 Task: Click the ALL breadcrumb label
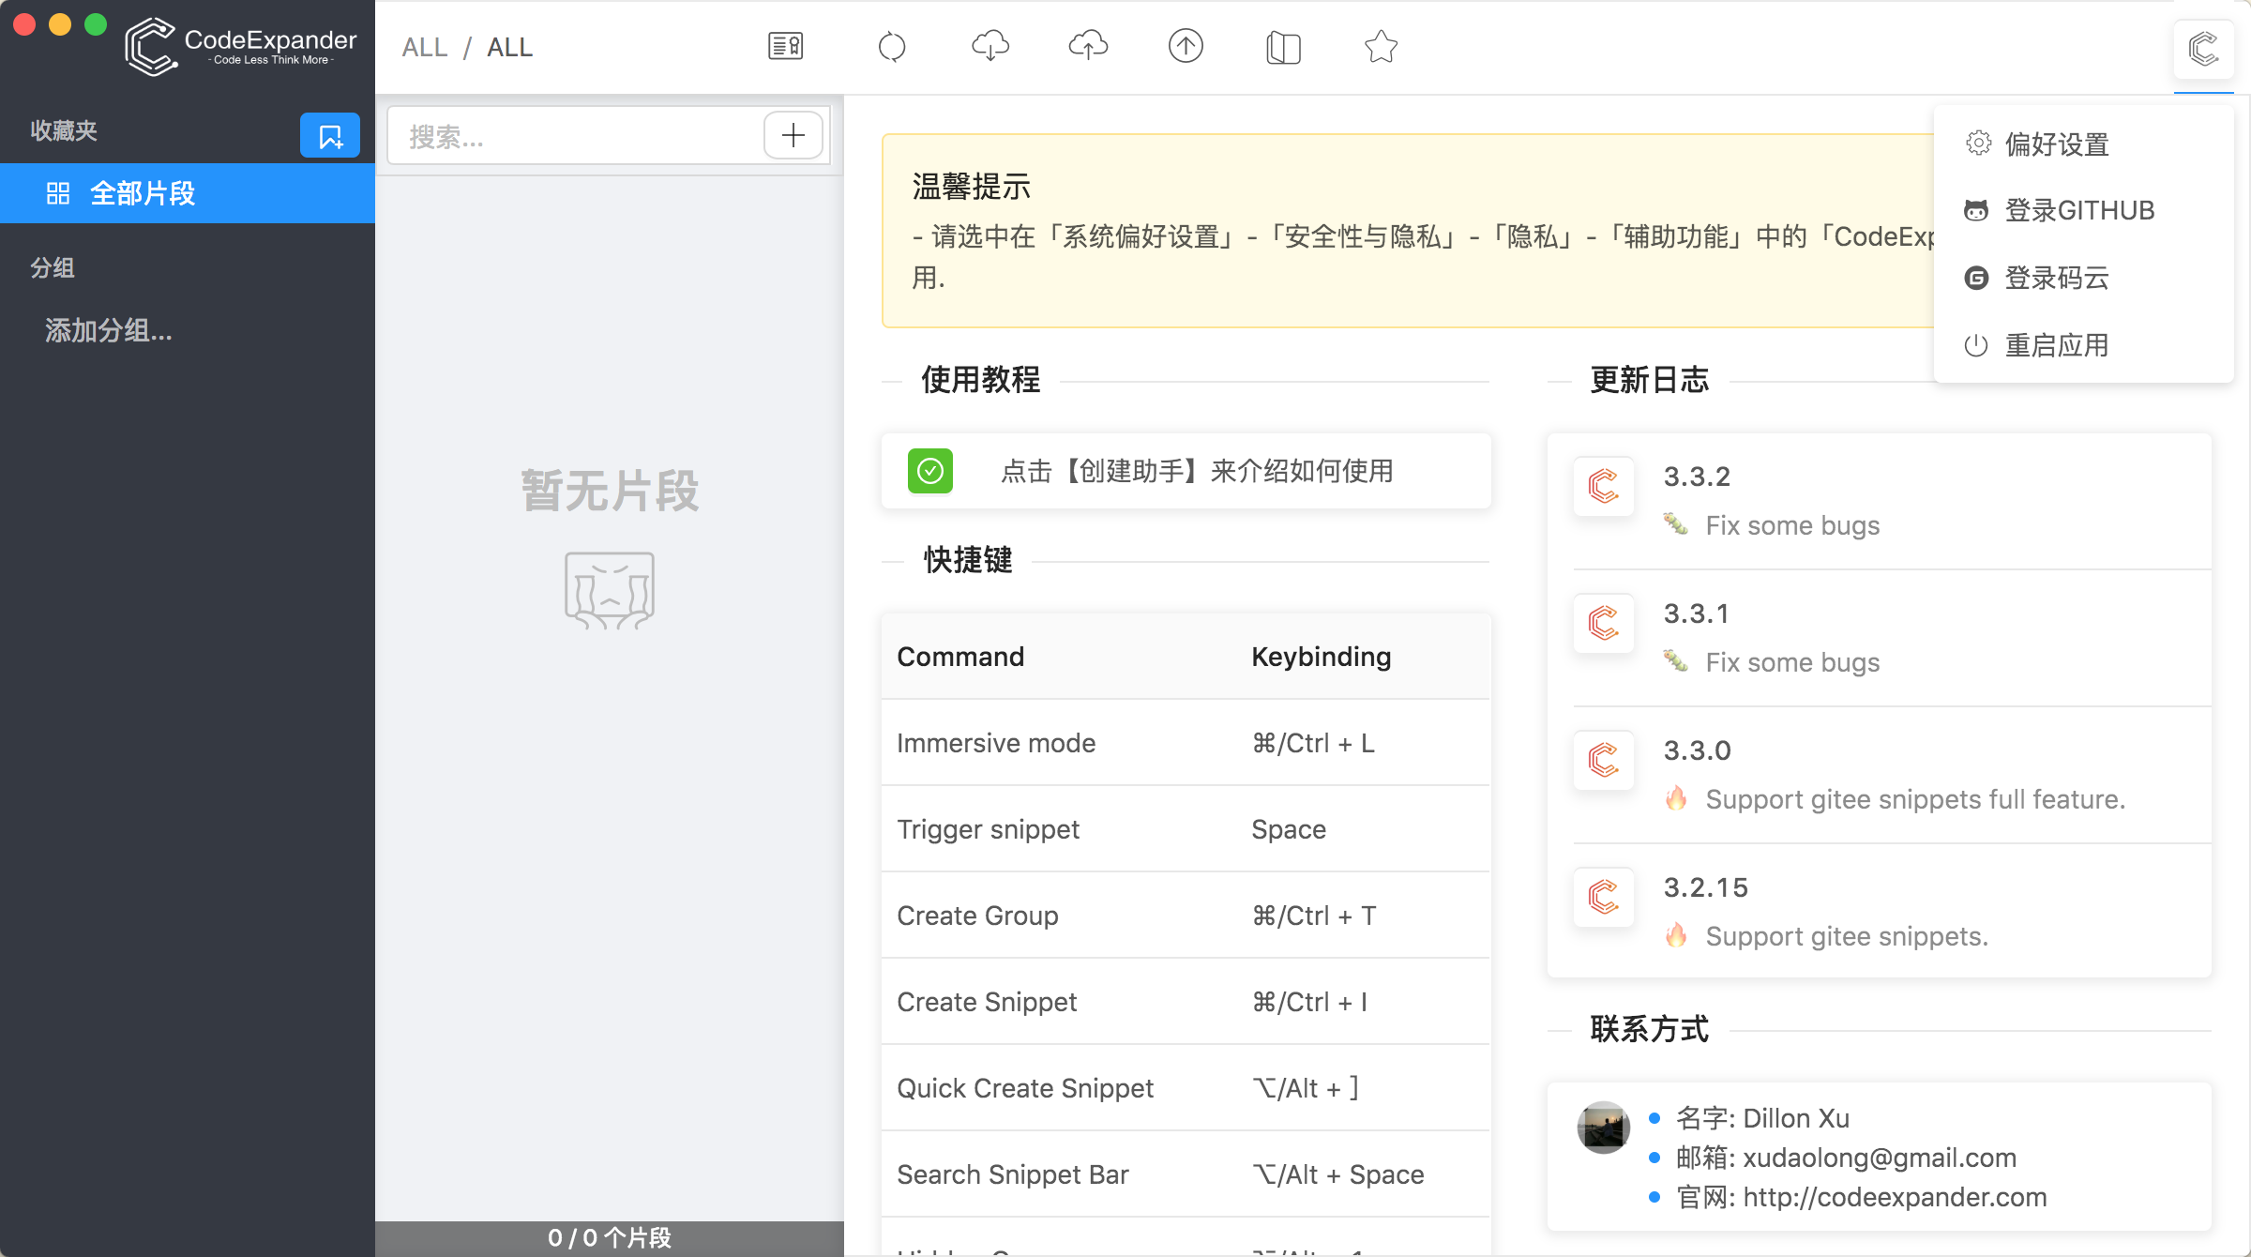coord(425,47)
